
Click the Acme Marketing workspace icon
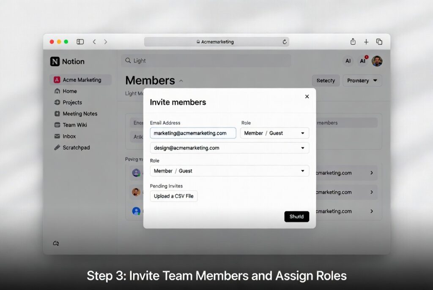click(57, 79)
